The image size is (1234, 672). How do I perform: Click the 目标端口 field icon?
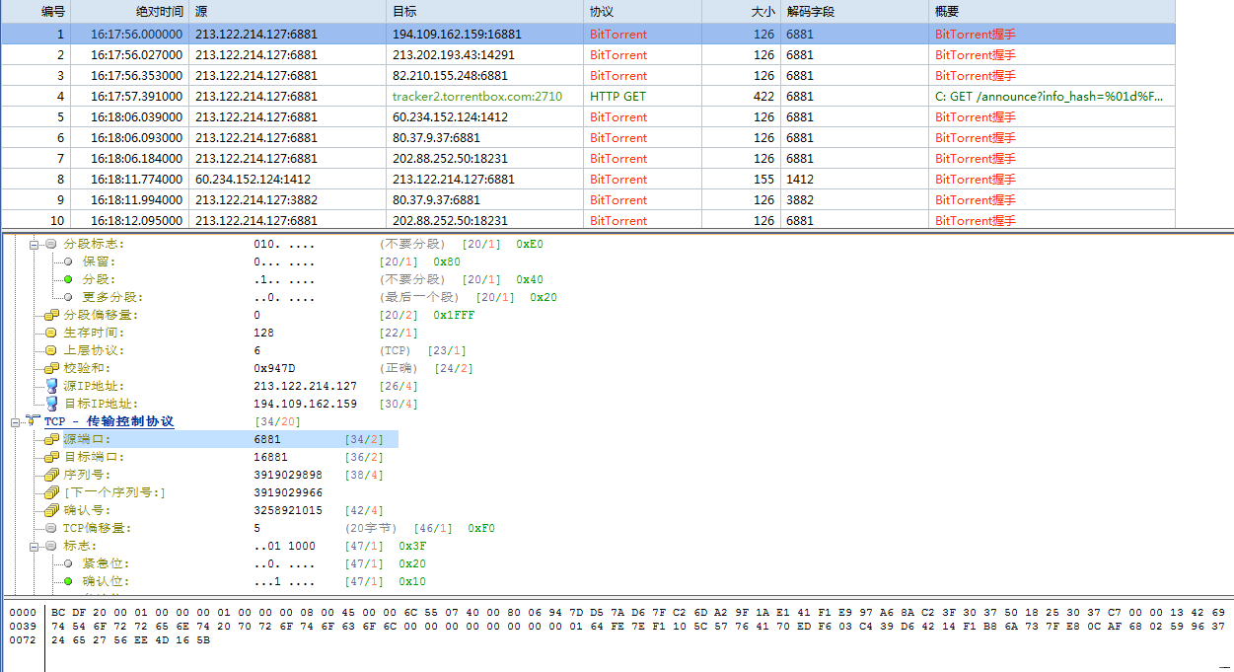click(x=51, y=457)
